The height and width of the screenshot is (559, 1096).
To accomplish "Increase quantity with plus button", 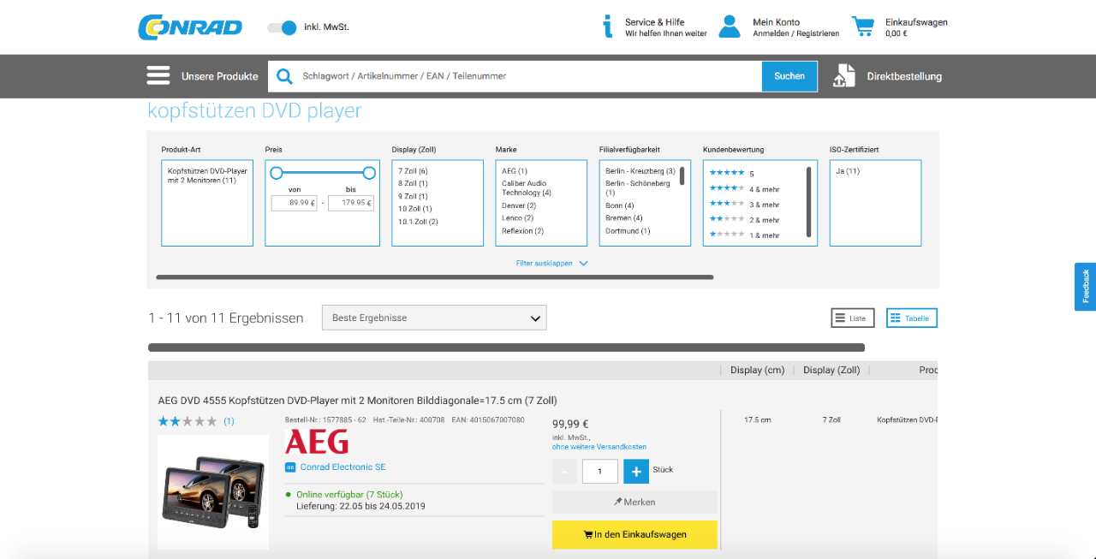I will [636, 471].
